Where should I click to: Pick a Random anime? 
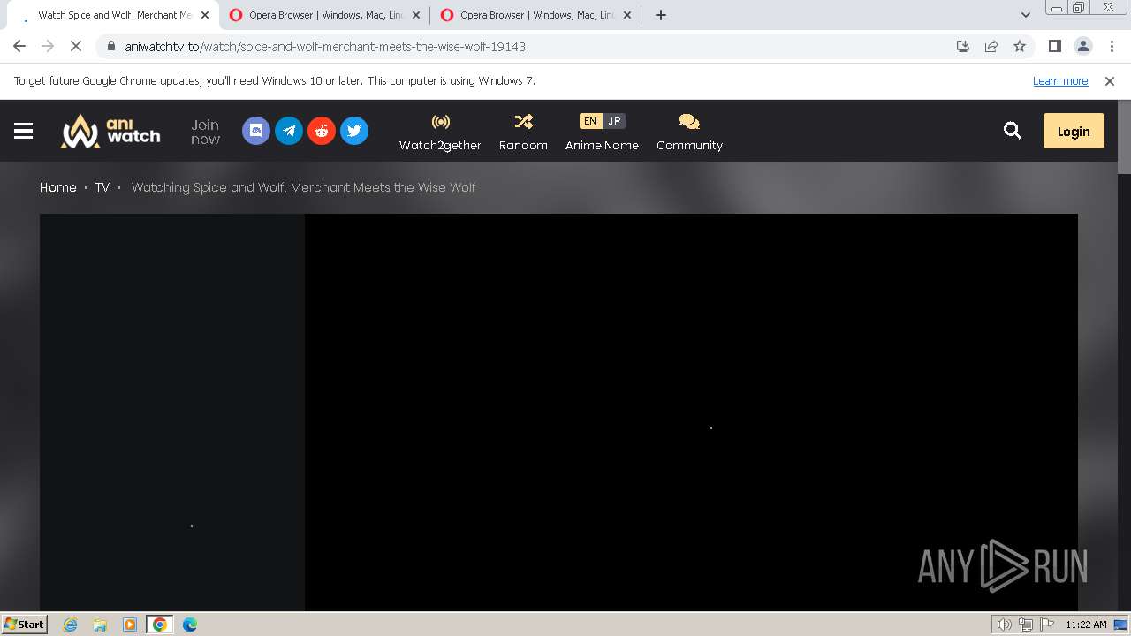(x=523, y=132)
